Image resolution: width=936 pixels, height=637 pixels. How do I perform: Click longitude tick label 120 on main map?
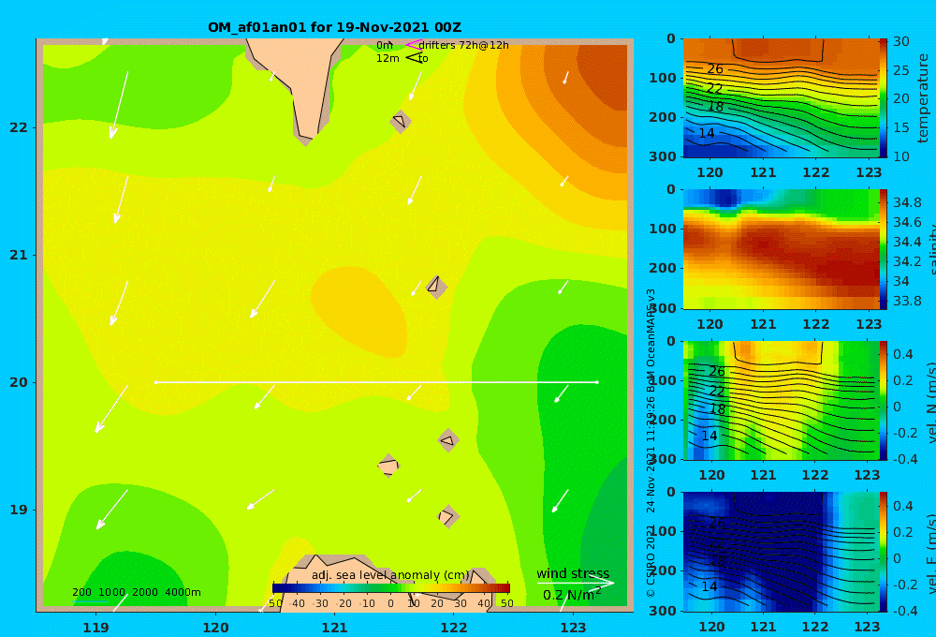tap(215, 628)
